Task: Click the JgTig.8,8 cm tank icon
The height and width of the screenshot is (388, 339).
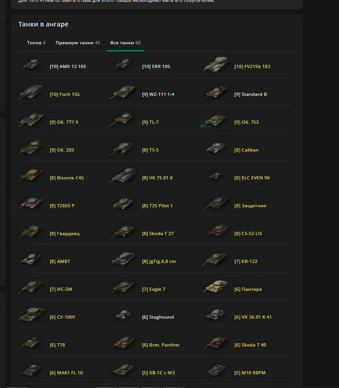Action: point(123,259)
